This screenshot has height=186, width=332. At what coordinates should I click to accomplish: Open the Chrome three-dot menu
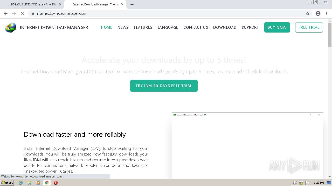pos(326,13)
